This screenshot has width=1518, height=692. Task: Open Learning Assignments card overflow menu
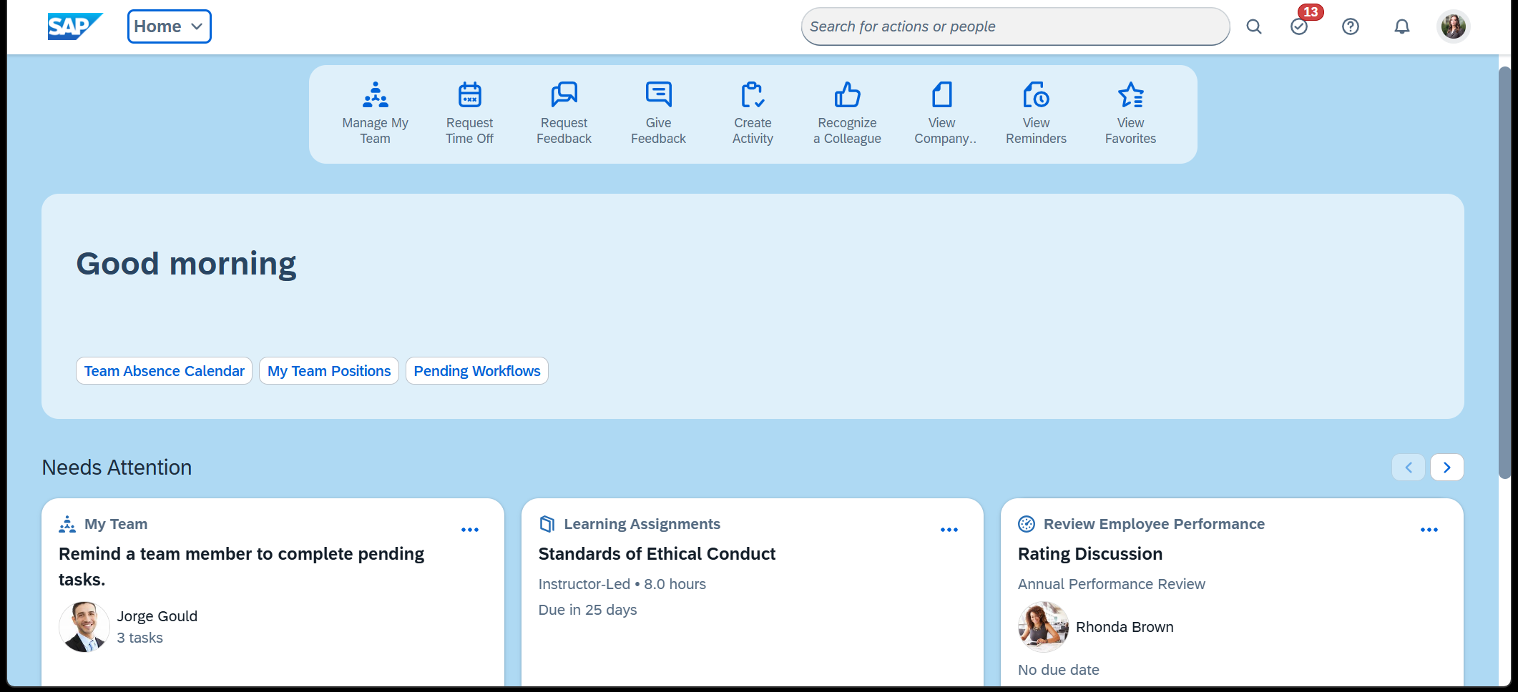tap(949, 530)
